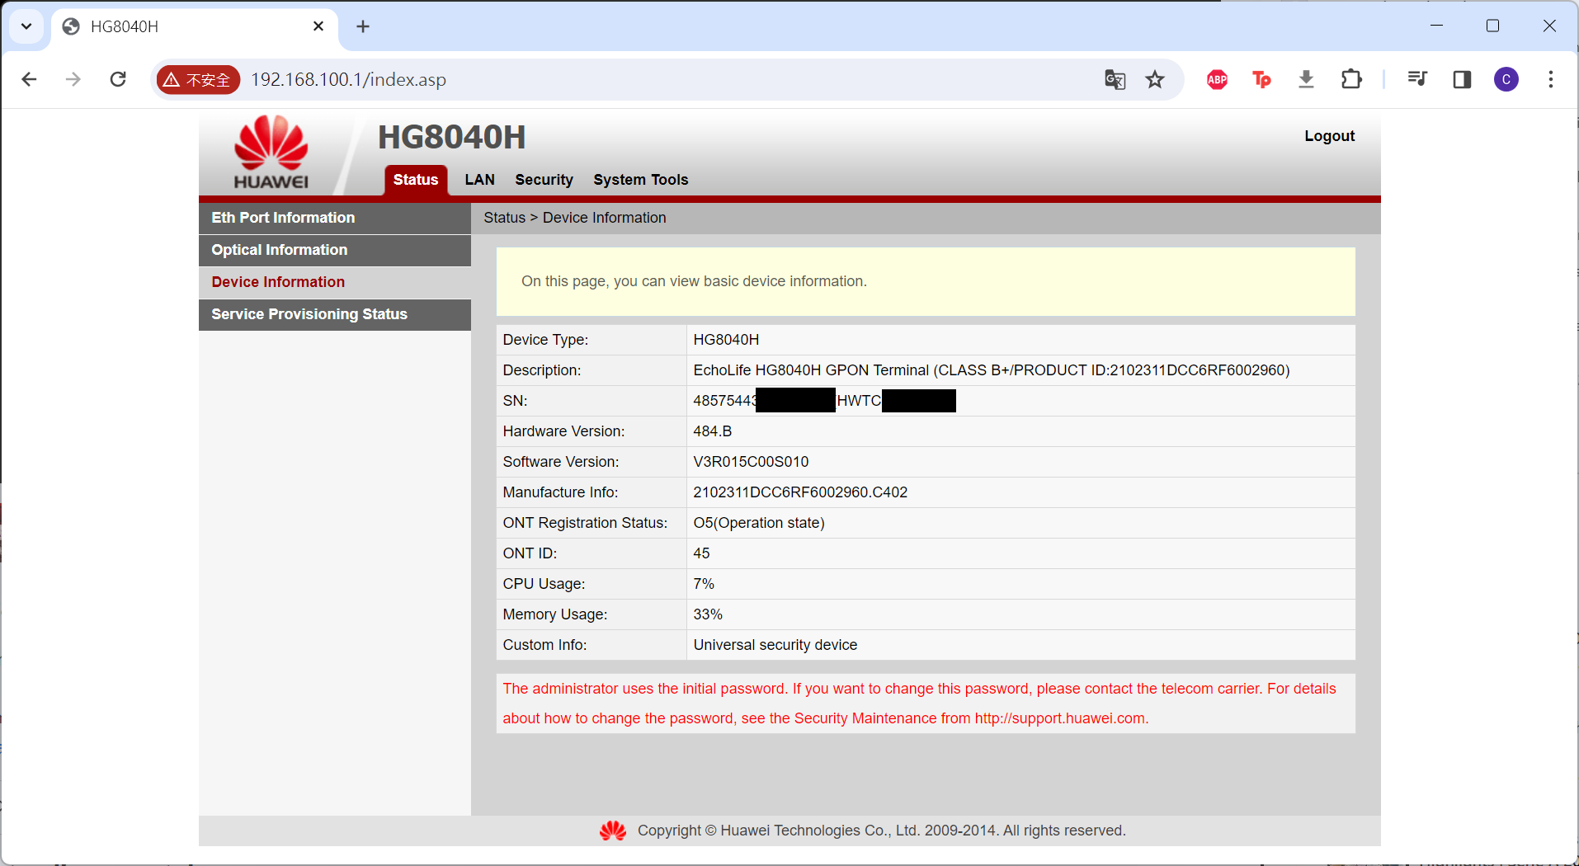Screen dimensions: 1579x866
Task: Open the media controls icon
Action: [x=1417, y=79]
